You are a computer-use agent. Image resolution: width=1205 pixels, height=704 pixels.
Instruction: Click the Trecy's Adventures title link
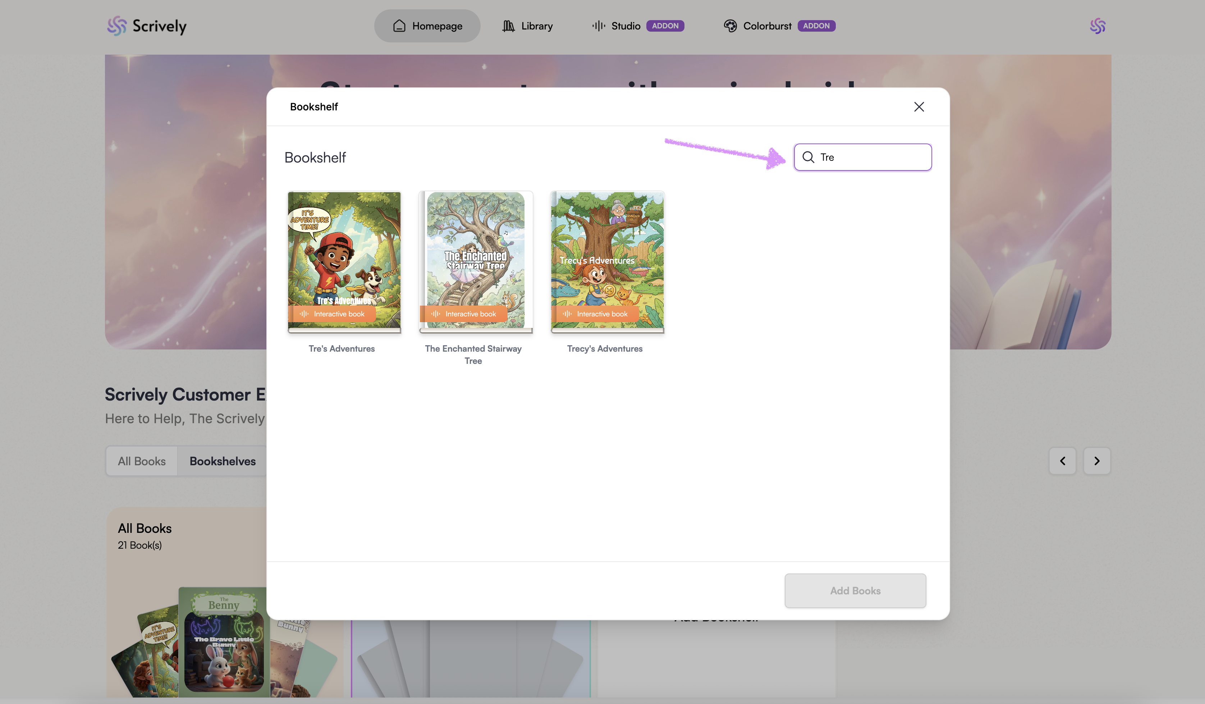[x=604, y=349]
